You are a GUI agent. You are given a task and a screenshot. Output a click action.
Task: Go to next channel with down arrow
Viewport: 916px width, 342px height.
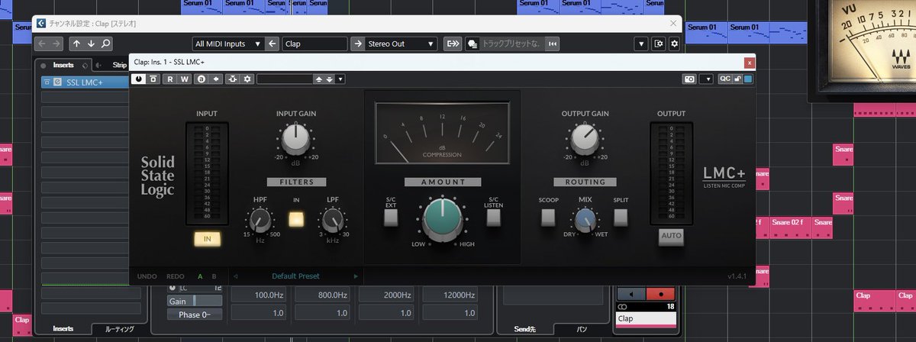(91, 44)
